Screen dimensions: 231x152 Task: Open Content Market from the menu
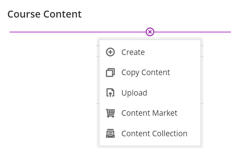pyautogui.click(x=149, y=113)
